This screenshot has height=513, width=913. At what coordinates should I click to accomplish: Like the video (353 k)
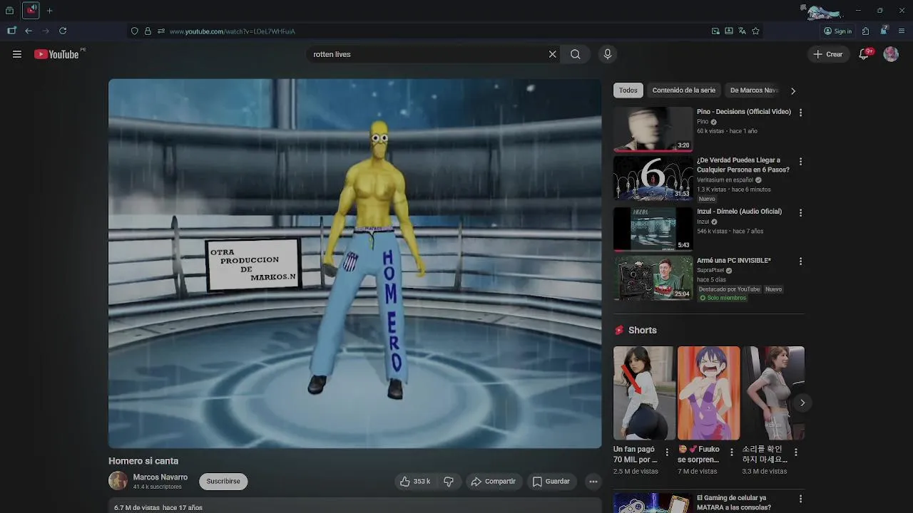416,482
